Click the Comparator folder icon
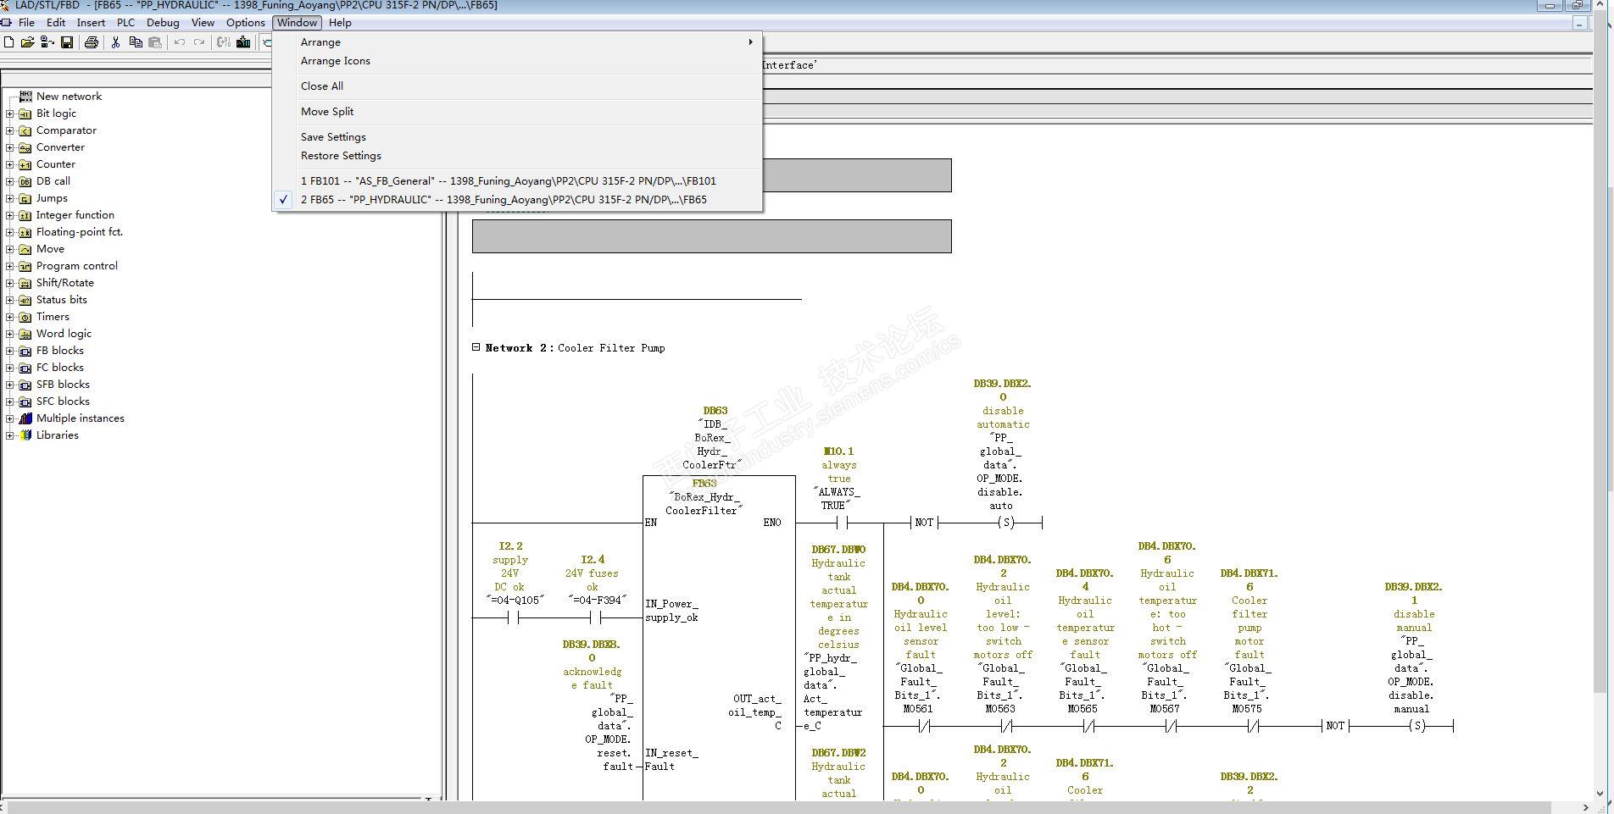The width and height of the screenshot is (1614, 814). point(25,130)
